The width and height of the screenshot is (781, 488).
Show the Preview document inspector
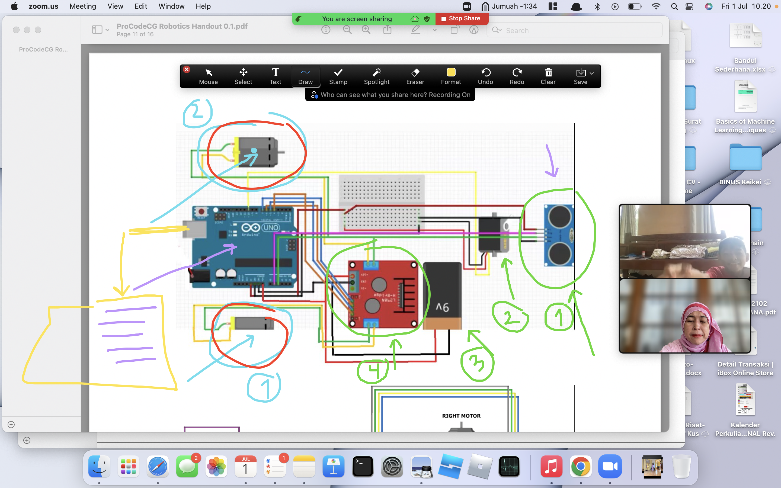click(326, 30)
